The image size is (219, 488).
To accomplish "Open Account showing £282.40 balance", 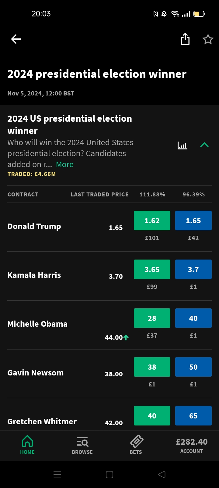I will (x=192, y=446).
